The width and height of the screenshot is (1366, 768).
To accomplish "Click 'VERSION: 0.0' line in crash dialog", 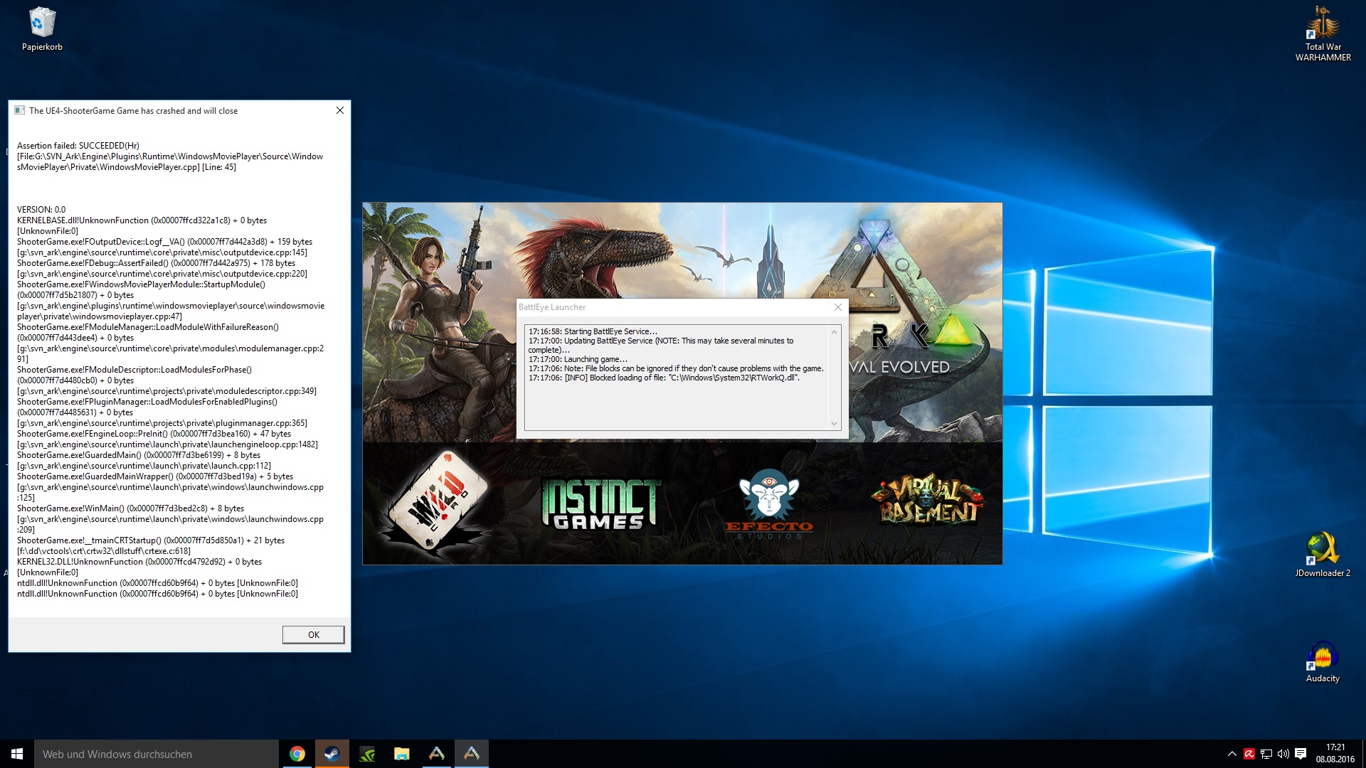I will click(x=41, y=210).
